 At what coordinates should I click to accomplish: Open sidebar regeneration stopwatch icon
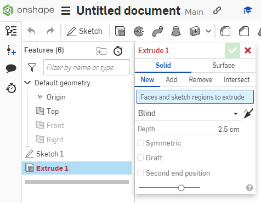pyautogui.click(x=11, y=88)
